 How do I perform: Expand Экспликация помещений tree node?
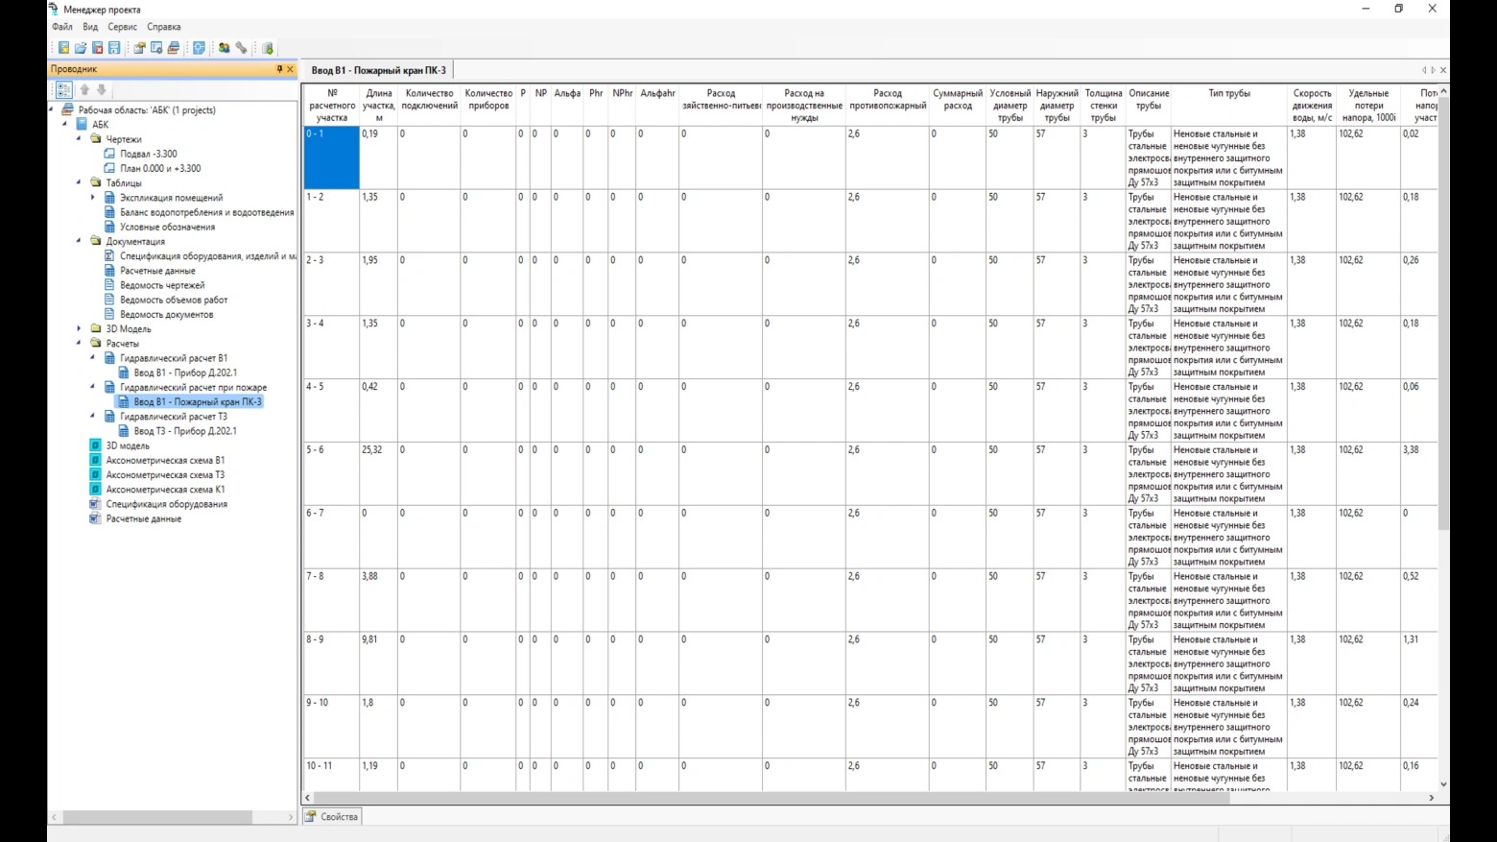tap(93, 198)
